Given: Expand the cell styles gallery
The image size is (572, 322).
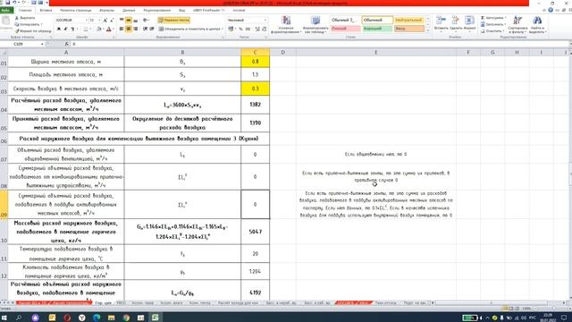Looking at the screenshot, I should tap(428, 30).
